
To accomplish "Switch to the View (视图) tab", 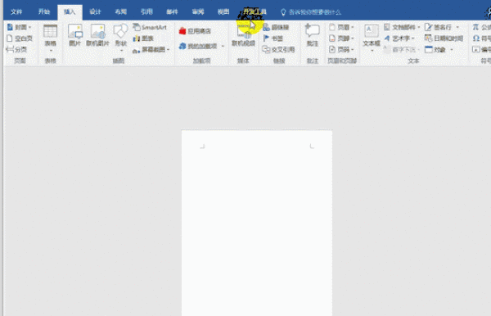I will (223, 12).
